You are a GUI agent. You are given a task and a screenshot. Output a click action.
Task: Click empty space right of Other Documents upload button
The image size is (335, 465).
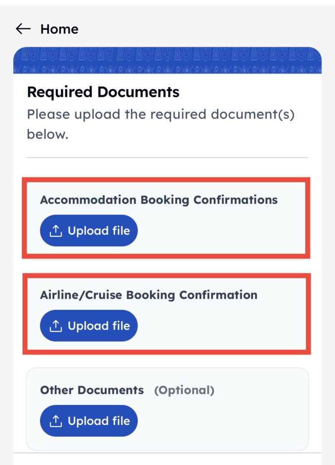pyautogui.click(x=222, y=421)
